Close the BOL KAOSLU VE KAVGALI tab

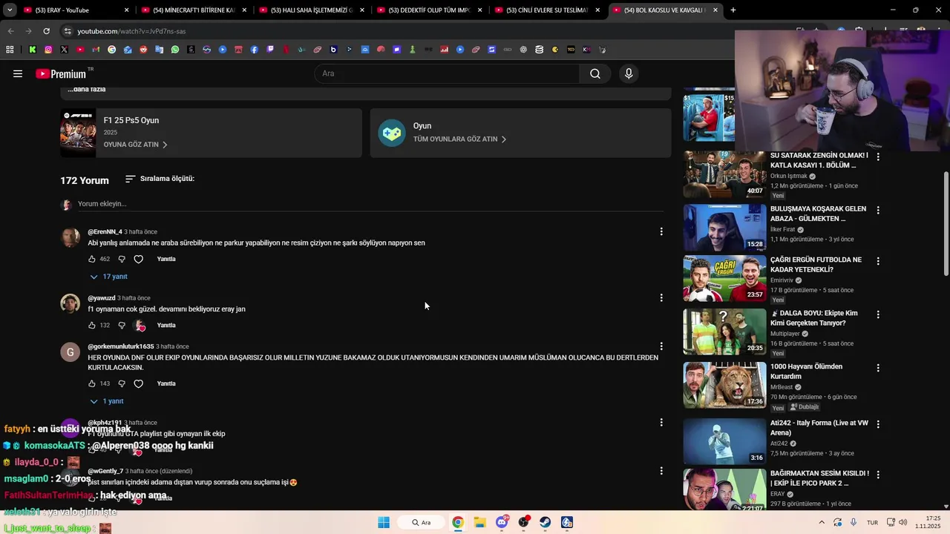715,10
